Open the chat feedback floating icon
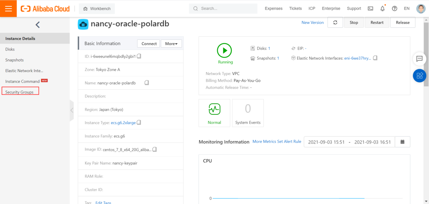The width and height of the screenshot is (429, 204). point(419,59)
